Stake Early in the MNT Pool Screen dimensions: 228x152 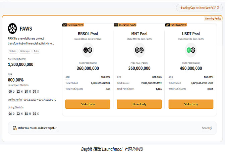(x=139, y=104)
